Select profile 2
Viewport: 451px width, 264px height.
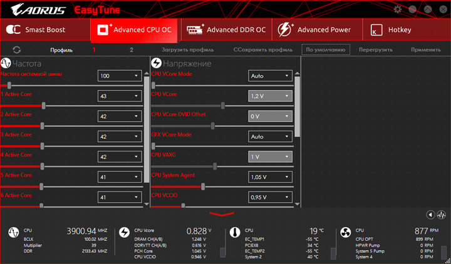[x=132, y=50]
